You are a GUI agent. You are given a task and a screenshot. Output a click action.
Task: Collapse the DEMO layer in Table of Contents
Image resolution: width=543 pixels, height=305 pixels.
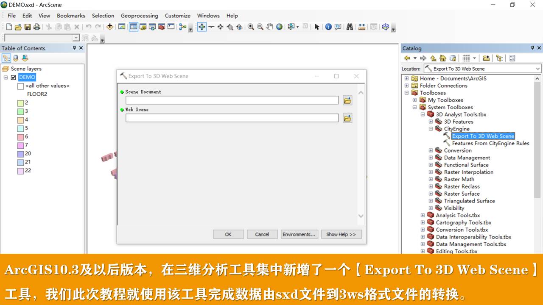[x=6, y=78]
